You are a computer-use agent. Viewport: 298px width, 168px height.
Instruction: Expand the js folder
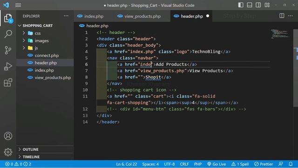(36, 48)
